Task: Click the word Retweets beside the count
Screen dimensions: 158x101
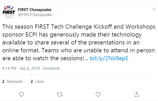Action: click(15, 82)
